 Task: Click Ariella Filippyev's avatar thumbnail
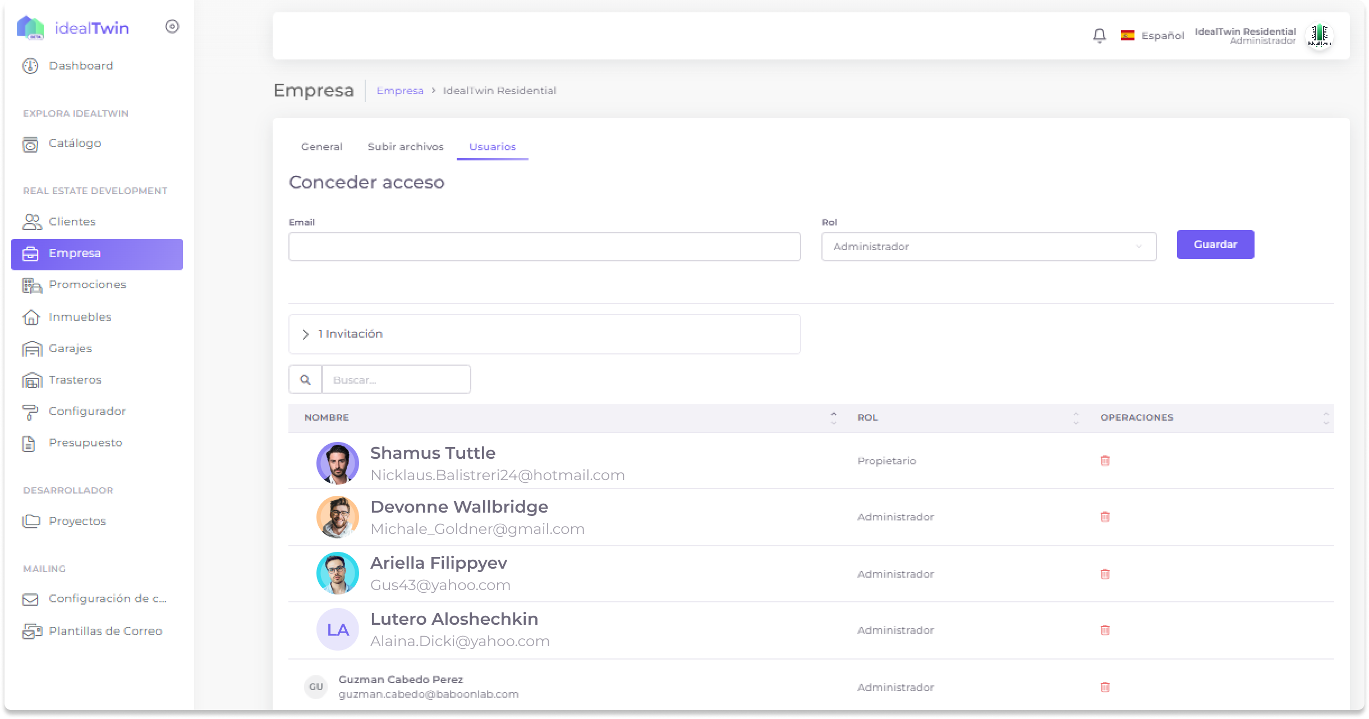pos(337,573)
